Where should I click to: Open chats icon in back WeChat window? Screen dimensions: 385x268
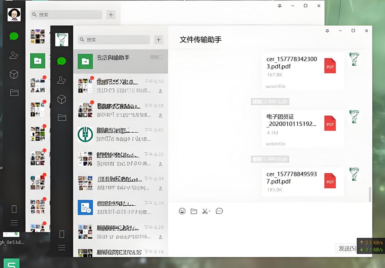point(14,36)
